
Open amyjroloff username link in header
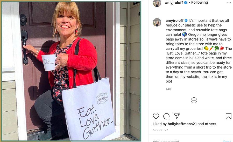click(174, 3)
